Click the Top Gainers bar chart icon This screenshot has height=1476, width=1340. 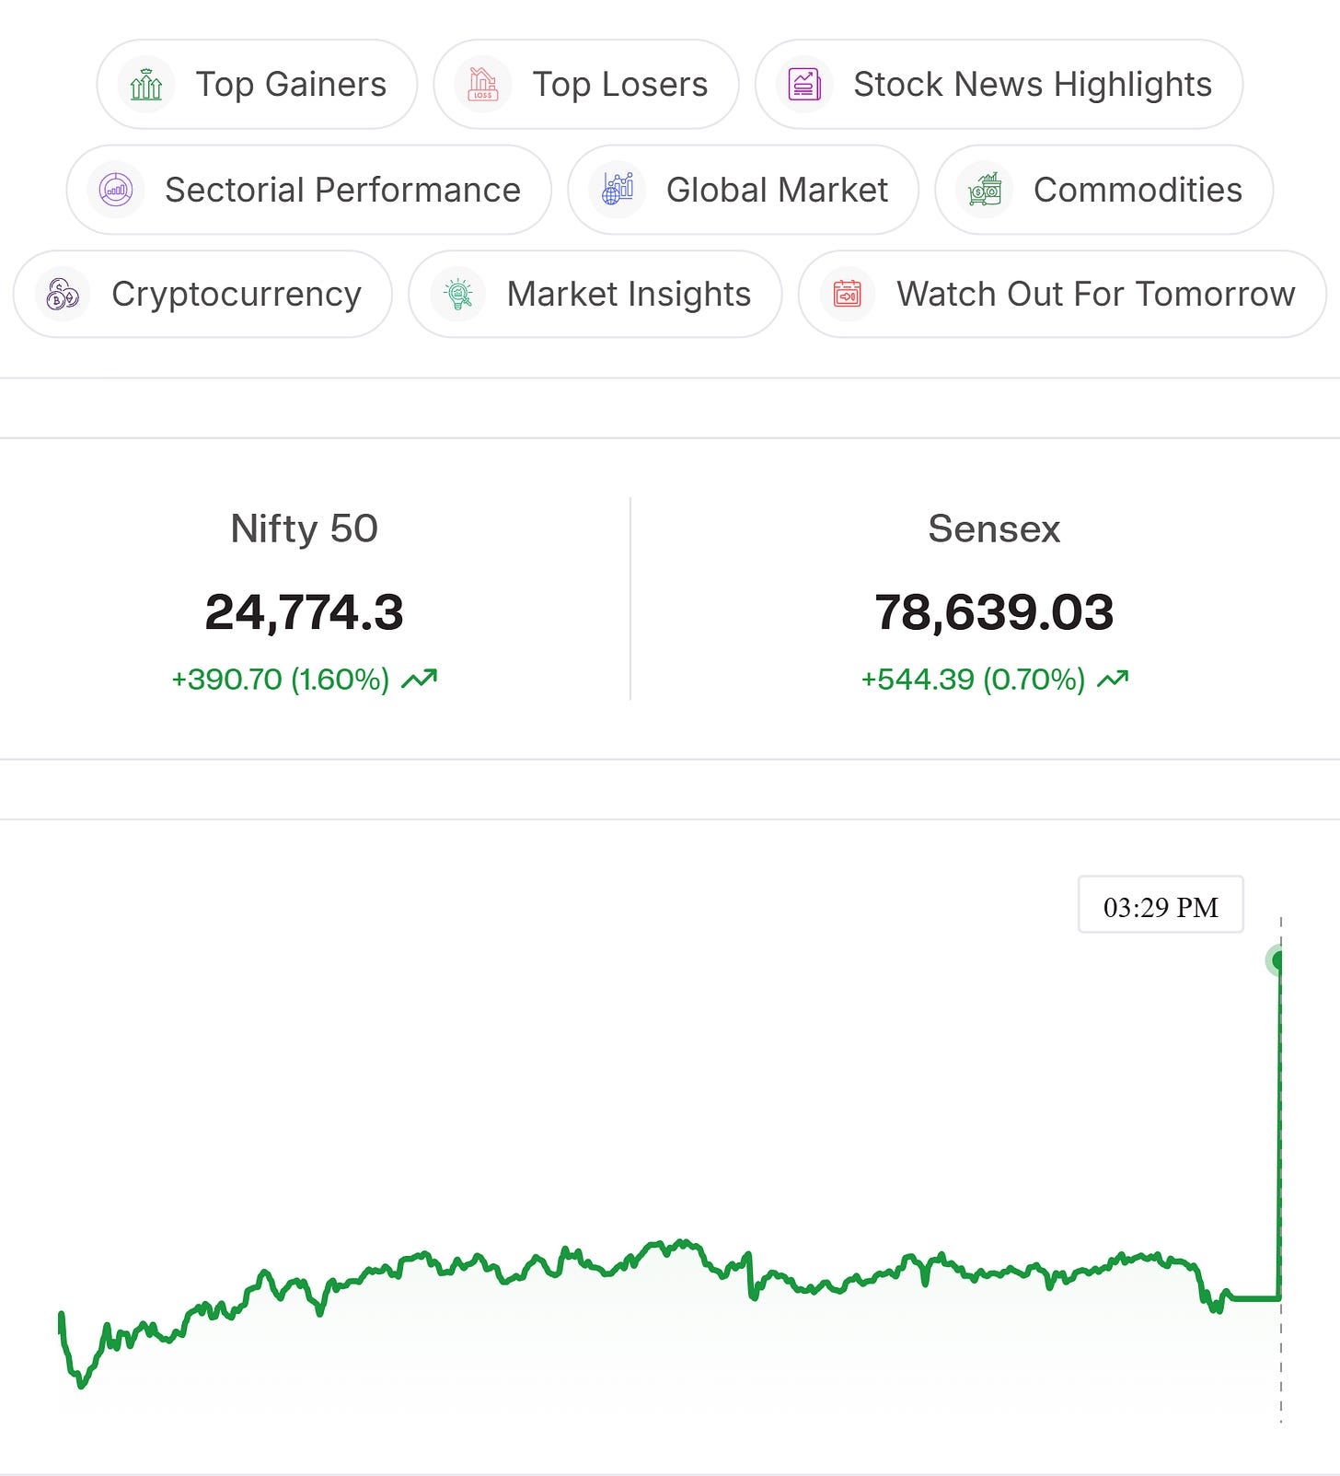(146, 85)
